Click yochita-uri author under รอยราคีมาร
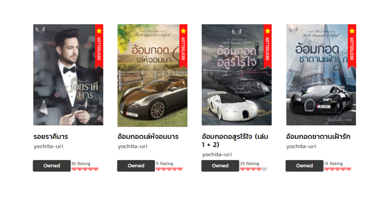The height and width of the screenshot is (212, 376). click(48, 146)
